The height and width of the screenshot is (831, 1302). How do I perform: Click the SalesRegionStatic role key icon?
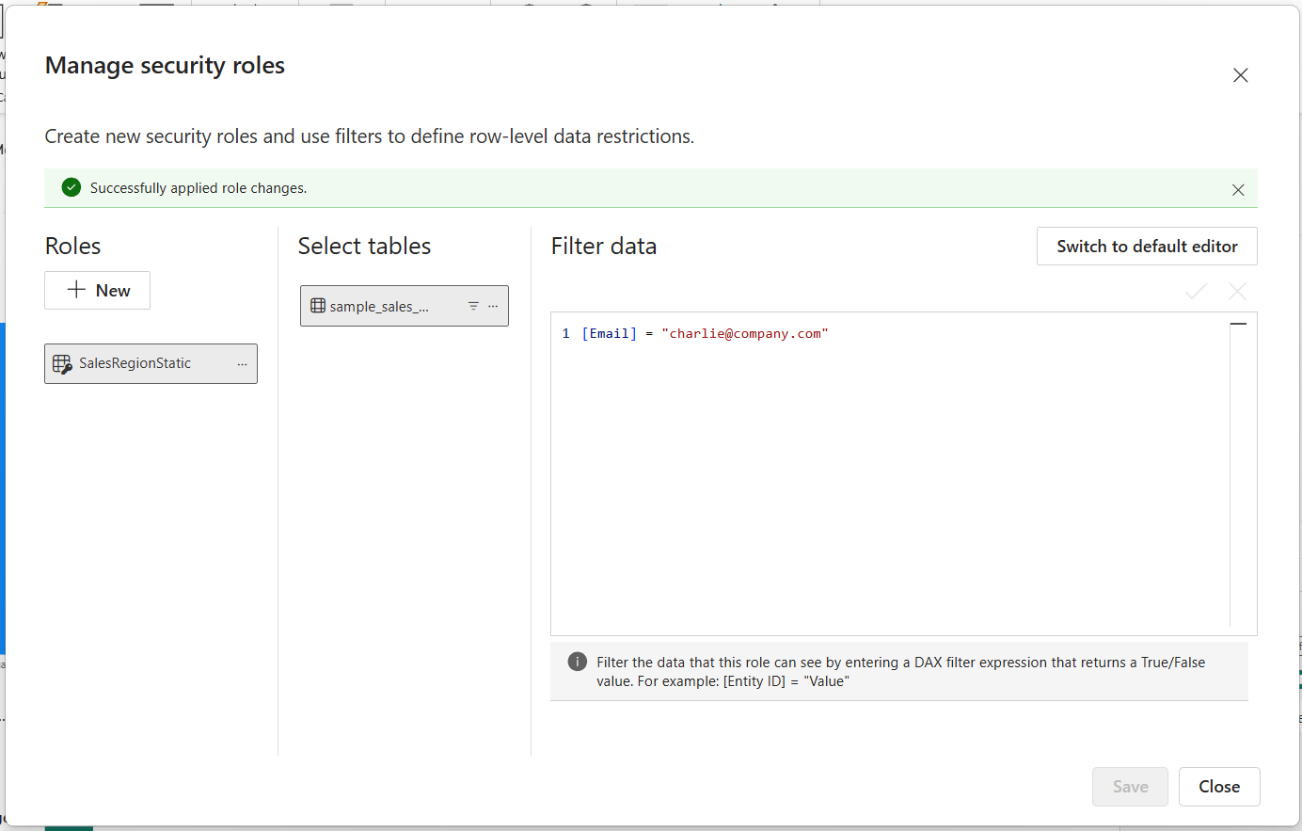(62, 364)
